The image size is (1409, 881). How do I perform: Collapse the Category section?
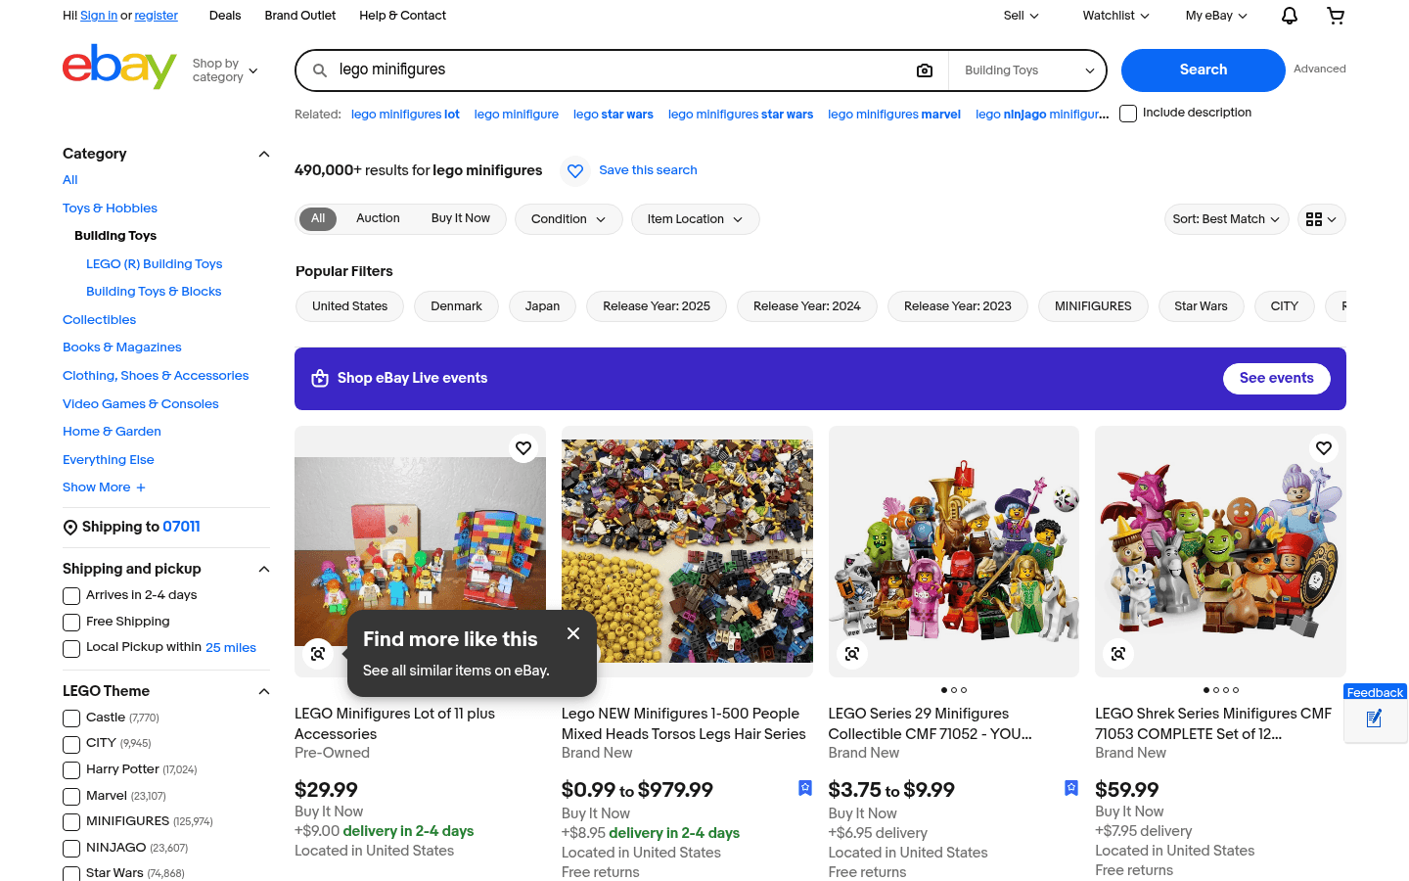263,155
